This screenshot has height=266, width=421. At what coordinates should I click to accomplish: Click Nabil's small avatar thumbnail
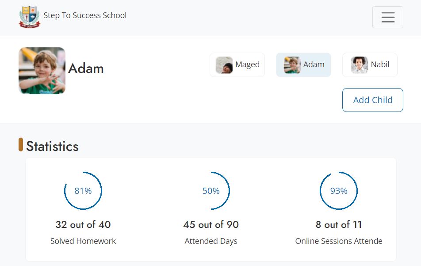(360, 65)
